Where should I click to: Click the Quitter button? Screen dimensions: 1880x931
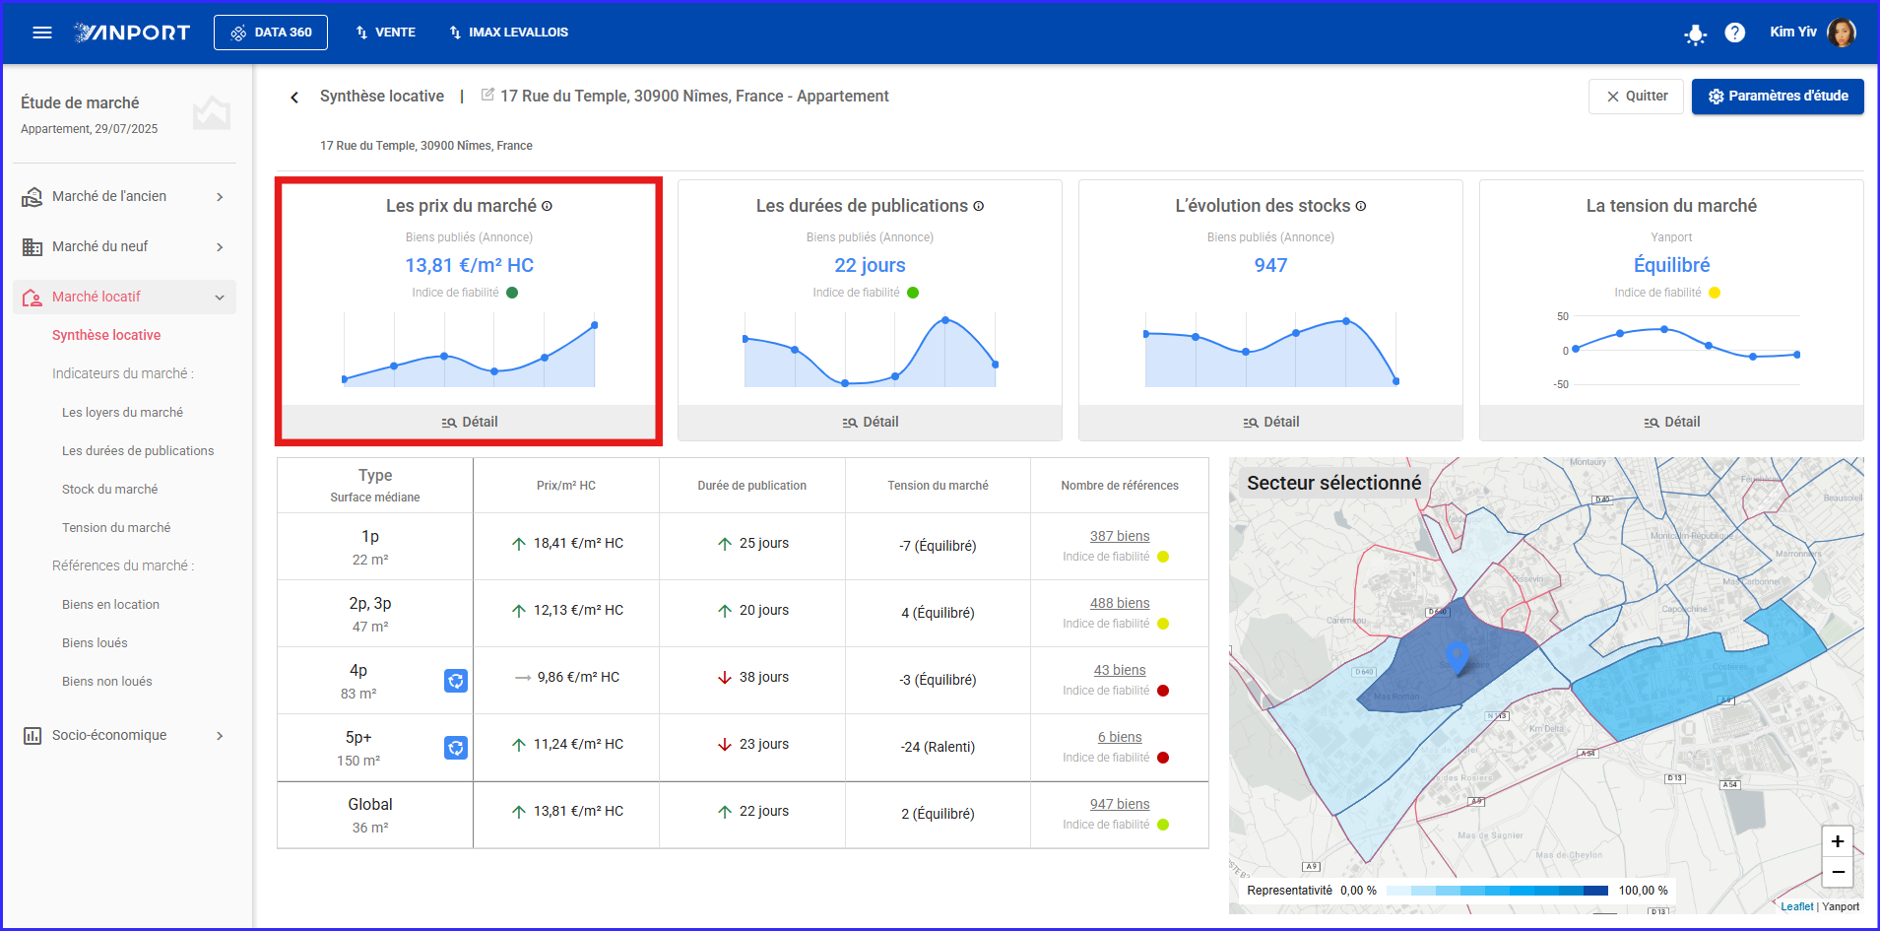[x=1636, y=97]
